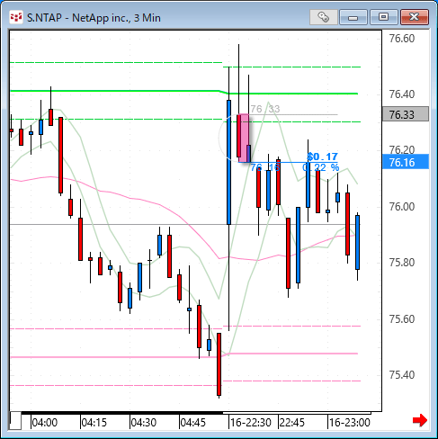Close the NetApp chart window
This screenshot has height=439, width=438.
(x=415, y=17)
